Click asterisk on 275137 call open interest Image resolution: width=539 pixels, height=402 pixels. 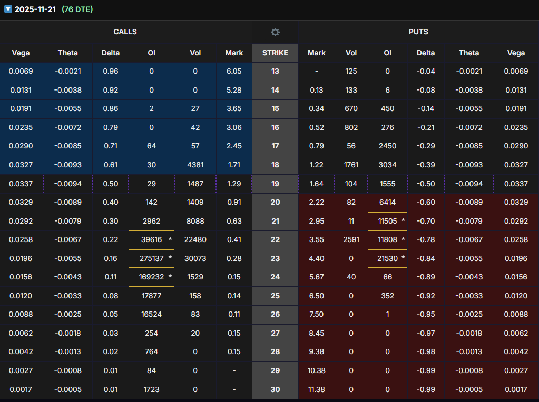pos(170,258)
